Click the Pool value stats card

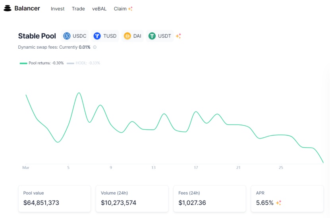click(x=54, y=199)
